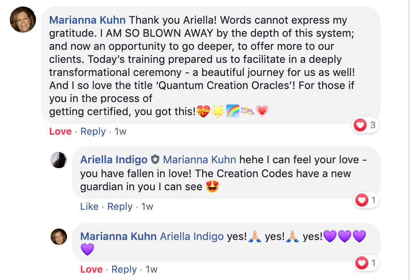The width and height of the screenshot is (410, 280).
Task: Reply to Ariella Indigo's comment
Action: [120, 207]
